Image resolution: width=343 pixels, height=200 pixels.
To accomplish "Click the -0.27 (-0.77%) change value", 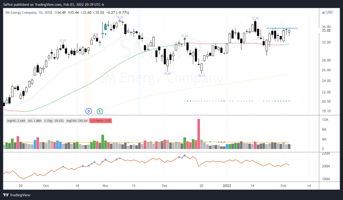I will pyautogui.click(x=118, y=13).
